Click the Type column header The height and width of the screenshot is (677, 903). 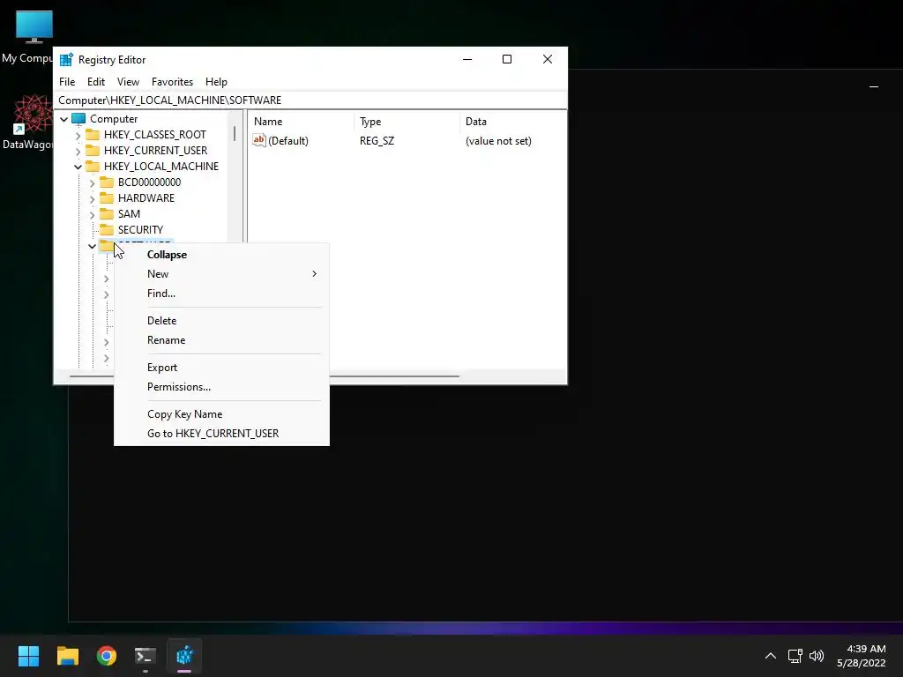tap(407, 122)
